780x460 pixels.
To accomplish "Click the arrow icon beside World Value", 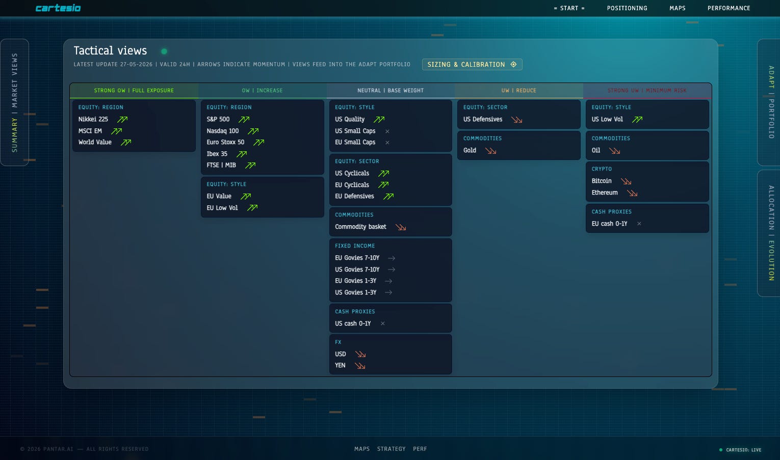I will coord(126,143).
